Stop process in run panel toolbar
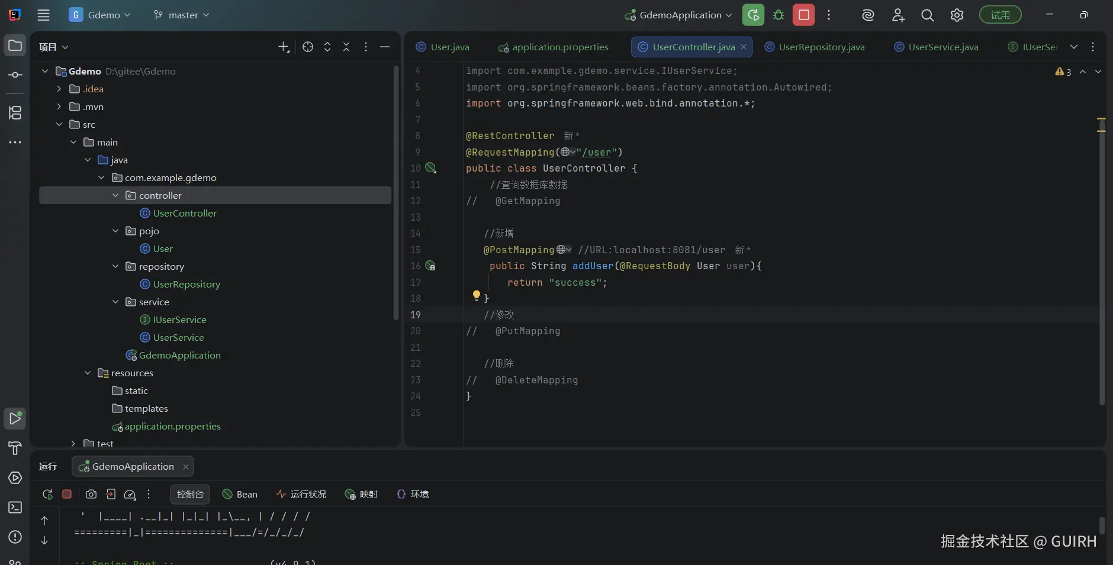1113x565 pixels. 67,494
